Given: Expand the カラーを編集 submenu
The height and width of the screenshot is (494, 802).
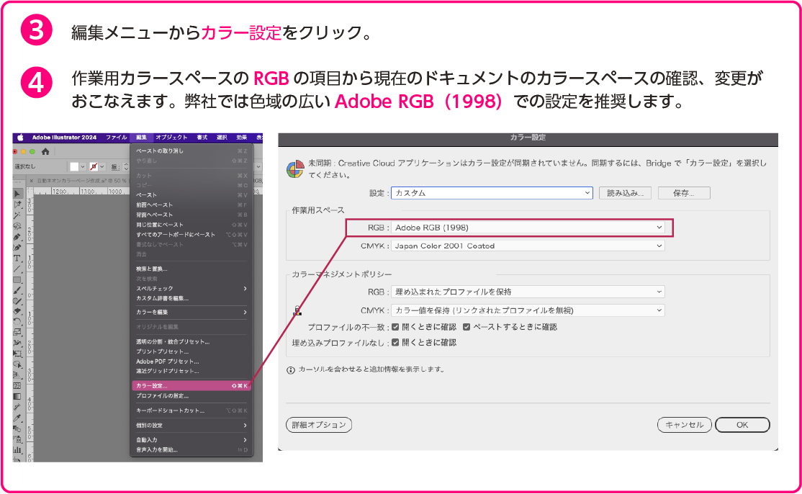Looking at the screenshot, I should (192, 312).
